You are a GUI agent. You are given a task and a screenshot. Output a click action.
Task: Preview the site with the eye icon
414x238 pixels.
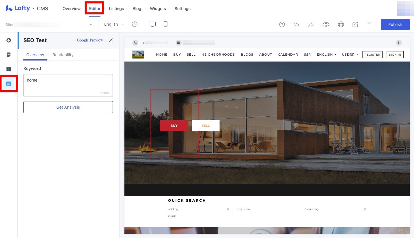[326, 24]
